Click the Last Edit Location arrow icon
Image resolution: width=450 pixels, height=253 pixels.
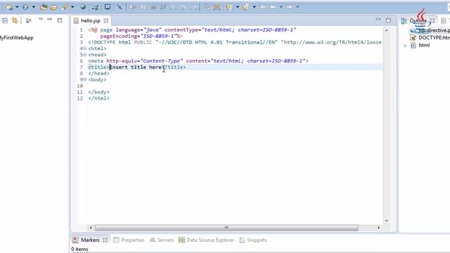[262, 7]
